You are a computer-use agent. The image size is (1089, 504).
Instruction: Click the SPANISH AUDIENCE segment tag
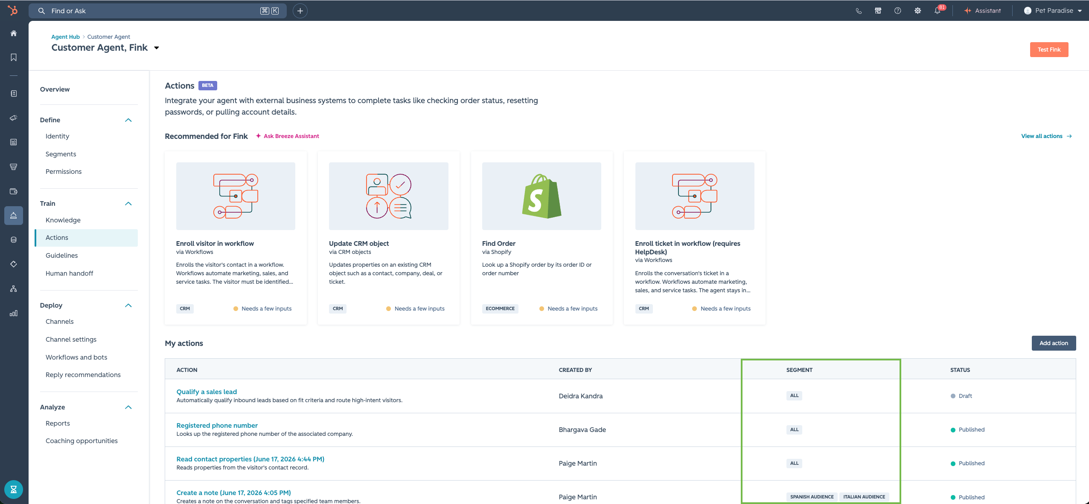tap(812, 497)
